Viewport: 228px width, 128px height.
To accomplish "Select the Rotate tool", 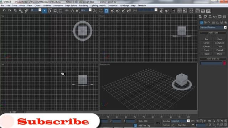I will [72, 11].
